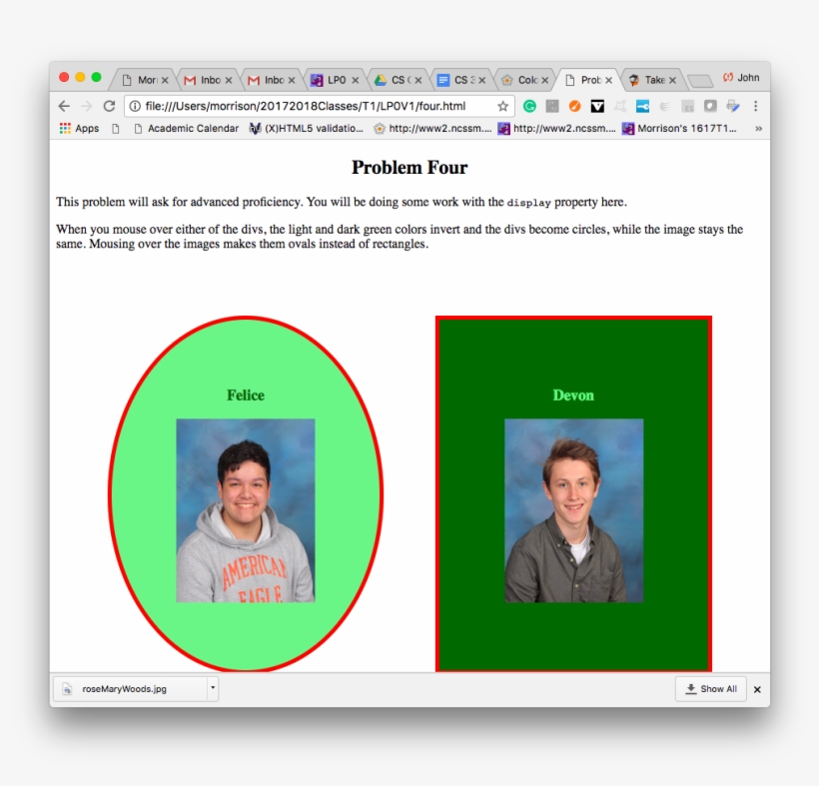Switch to the Take tab
This screenshot has width=819, height=786.
tap(651, 80)
